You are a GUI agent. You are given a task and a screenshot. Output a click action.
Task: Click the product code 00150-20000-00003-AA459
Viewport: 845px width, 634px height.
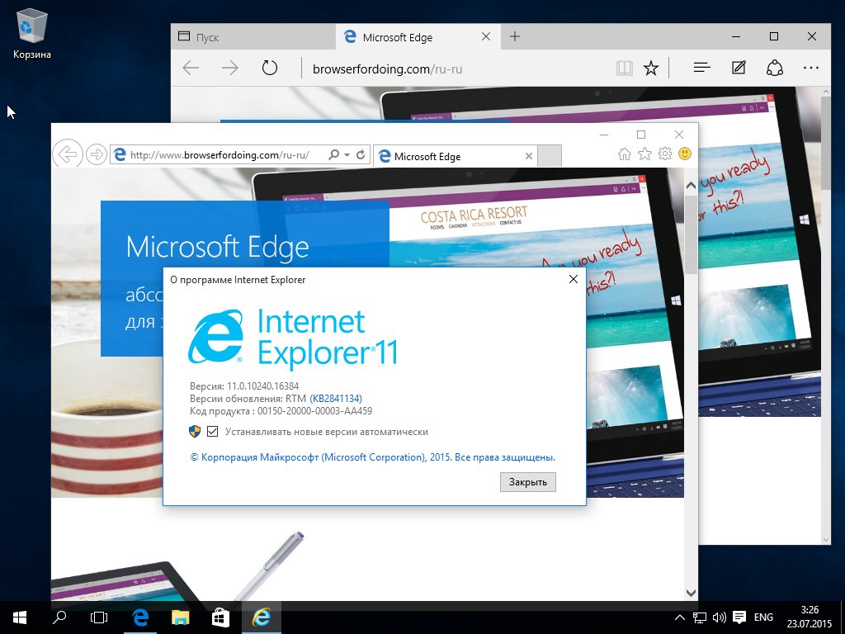click(x=314, y=411)
